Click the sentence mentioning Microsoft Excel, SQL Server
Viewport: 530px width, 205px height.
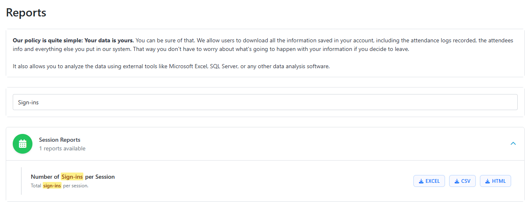pos(171,66)
